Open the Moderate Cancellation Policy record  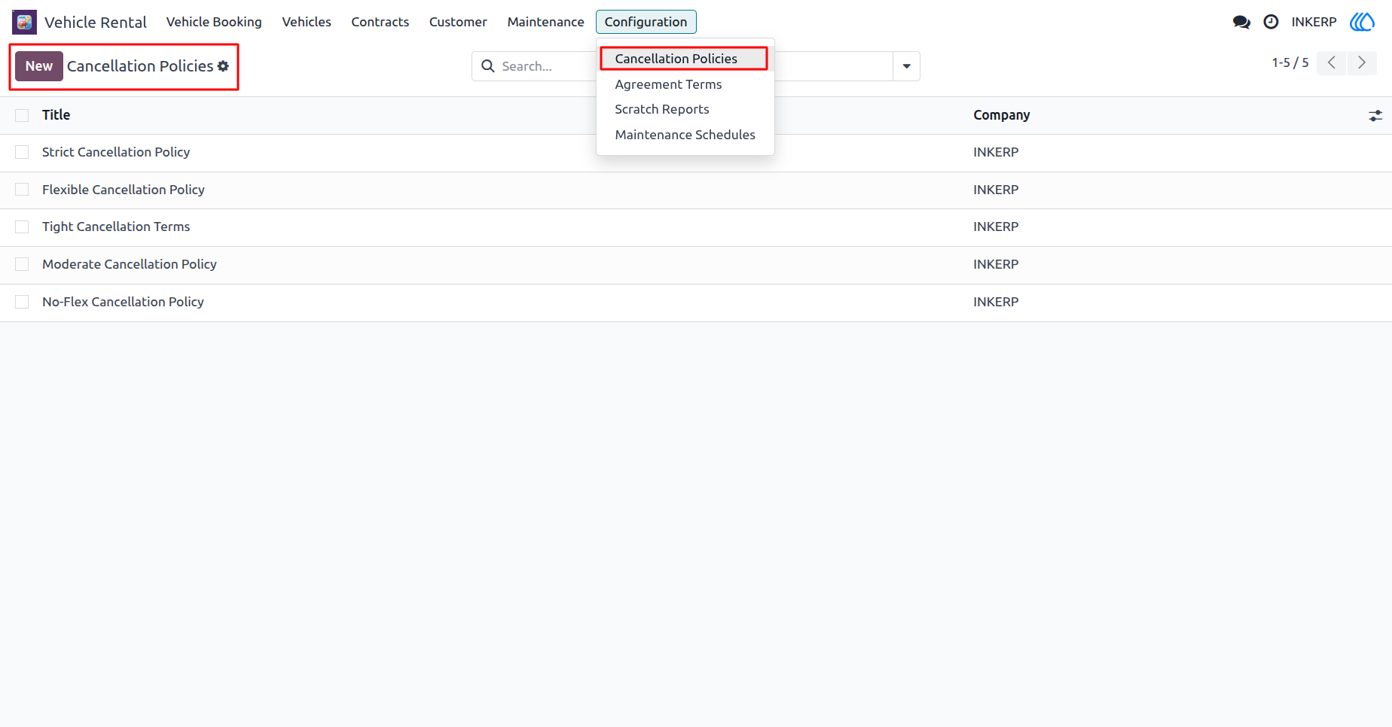tap(130, 264)
